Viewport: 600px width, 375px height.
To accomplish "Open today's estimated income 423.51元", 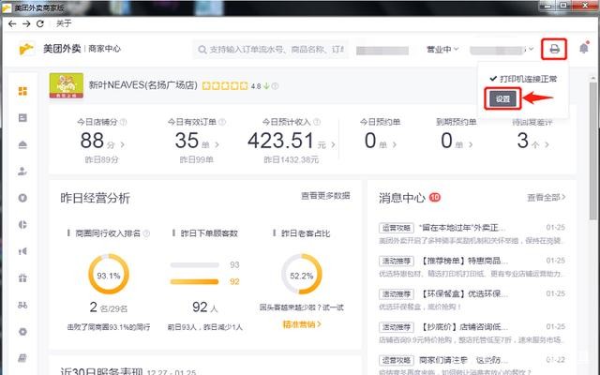I will [x=292, y=141].
